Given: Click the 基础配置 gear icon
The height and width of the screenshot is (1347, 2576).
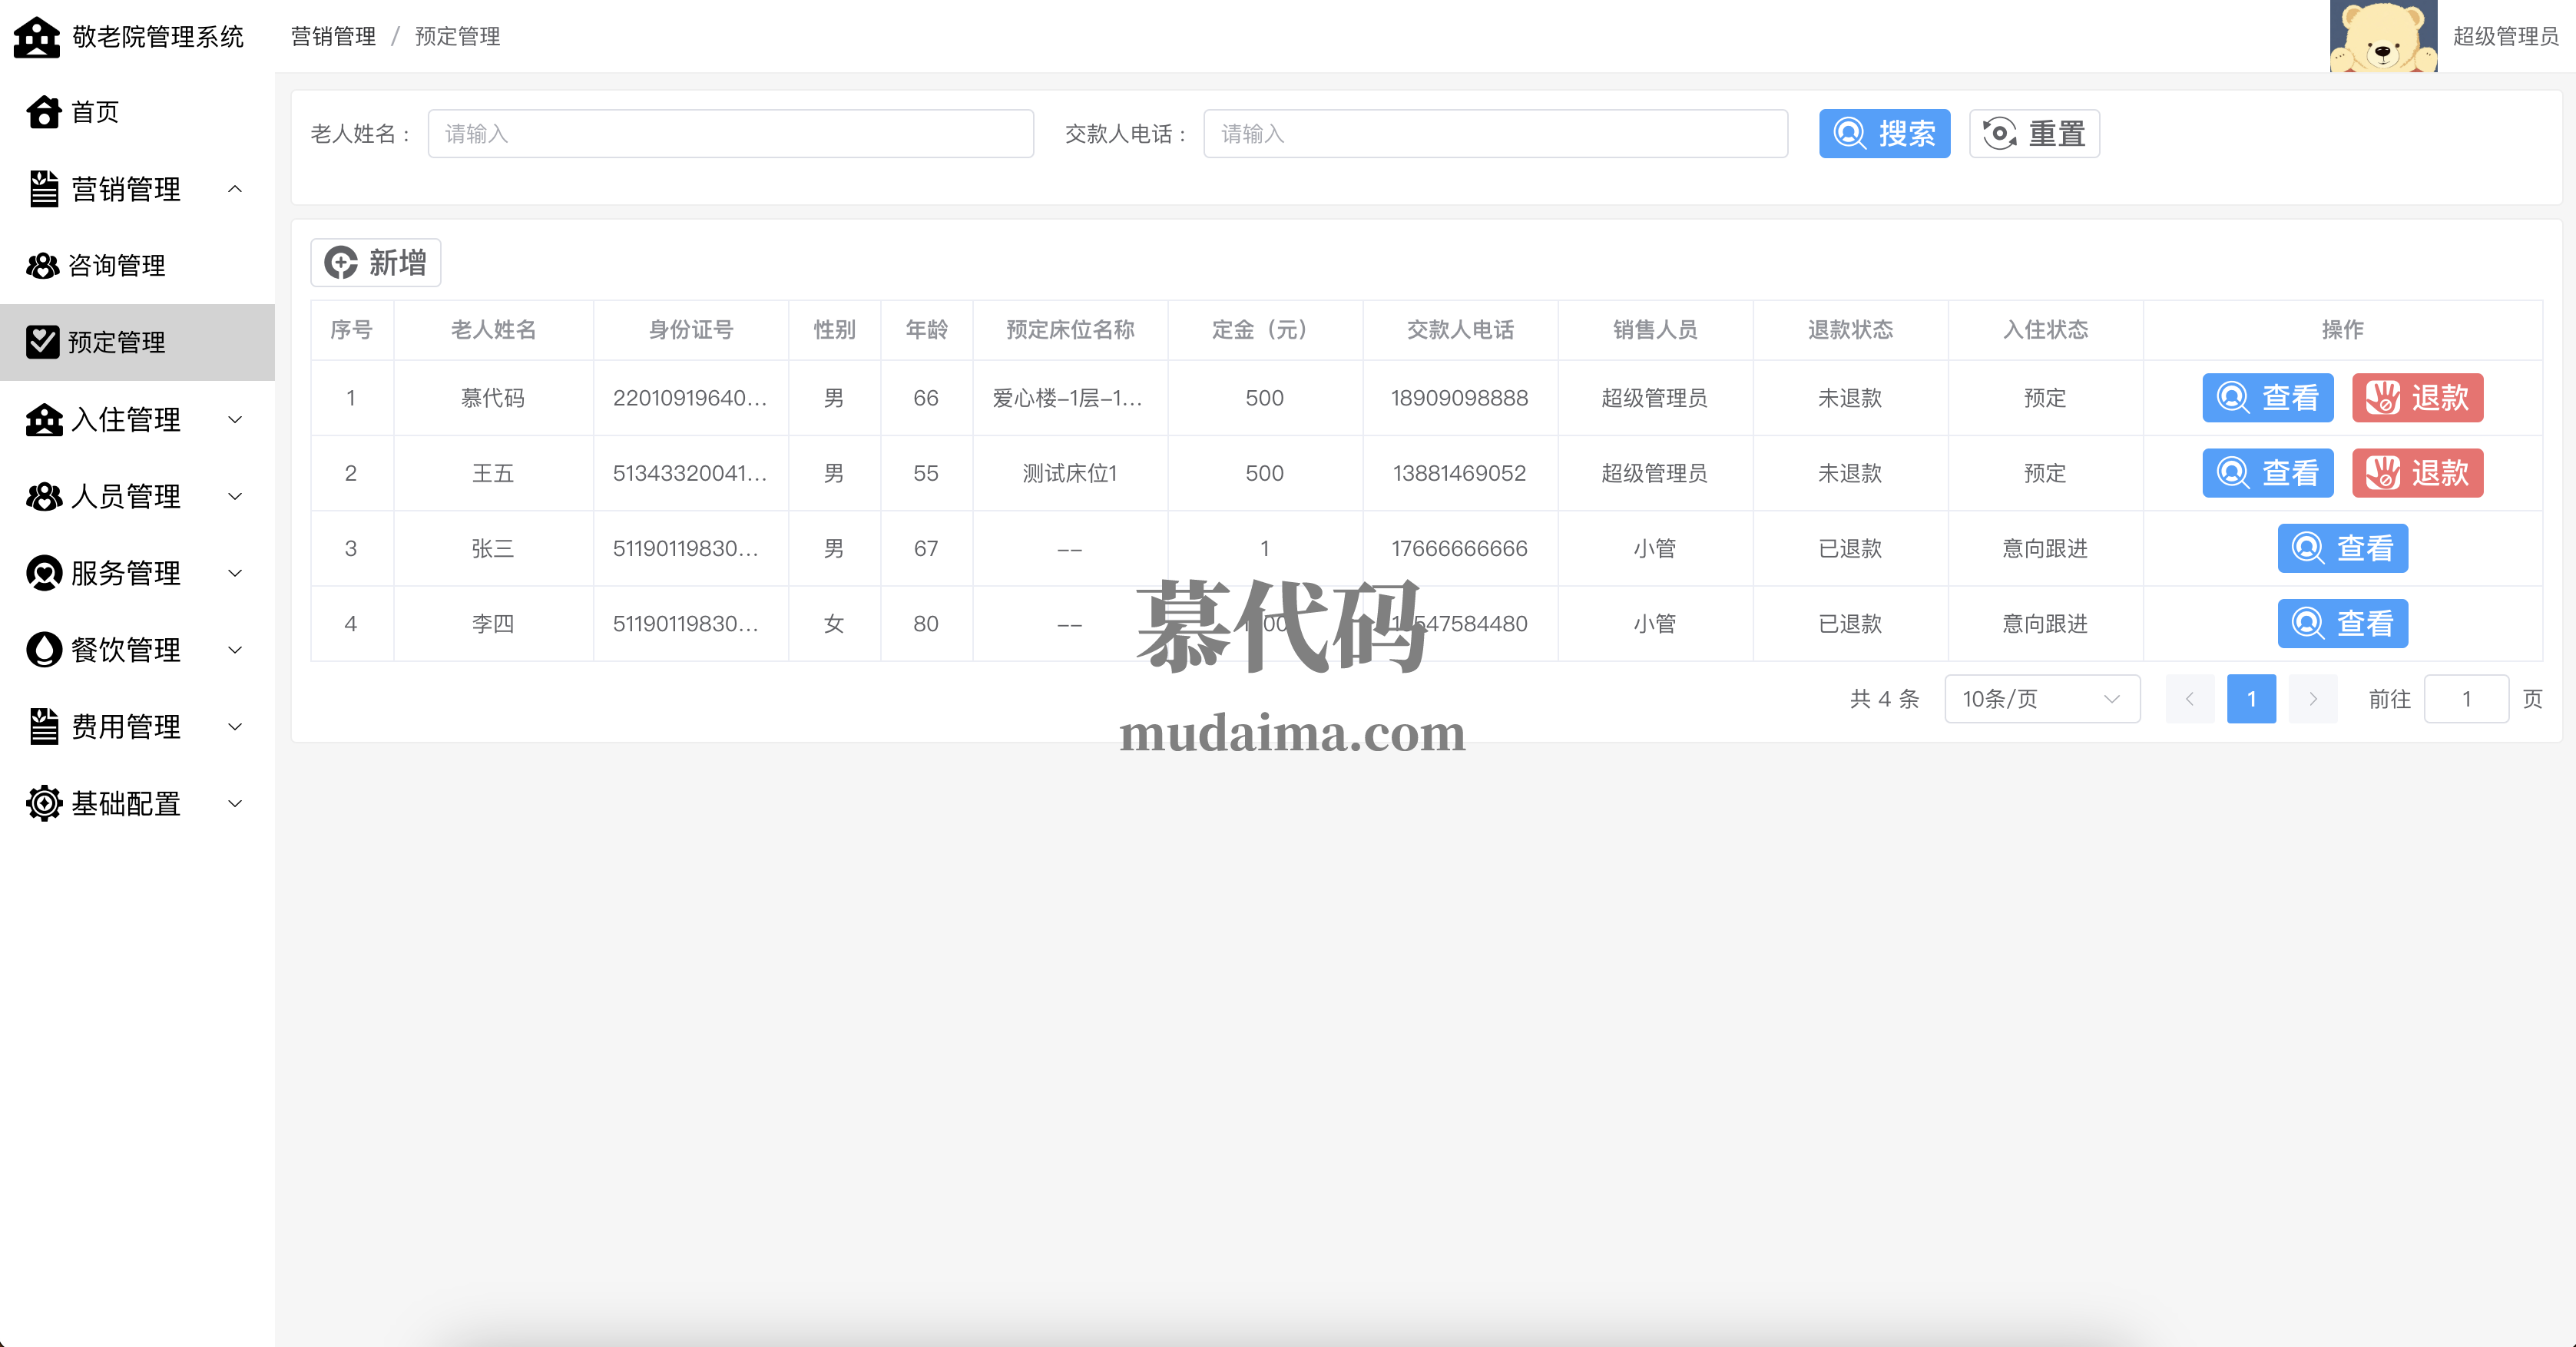Looking at the screenshot, I should (x=44, y=803).
